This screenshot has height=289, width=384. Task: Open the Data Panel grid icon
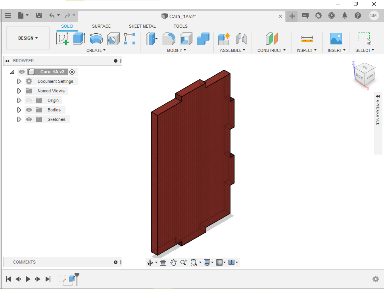coord(8,15)
